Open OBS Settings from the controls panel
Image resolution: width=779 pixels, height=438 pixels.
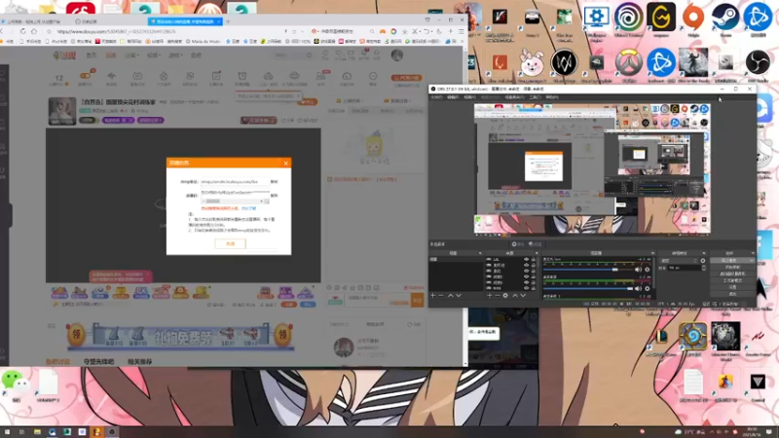coord(732,287)
